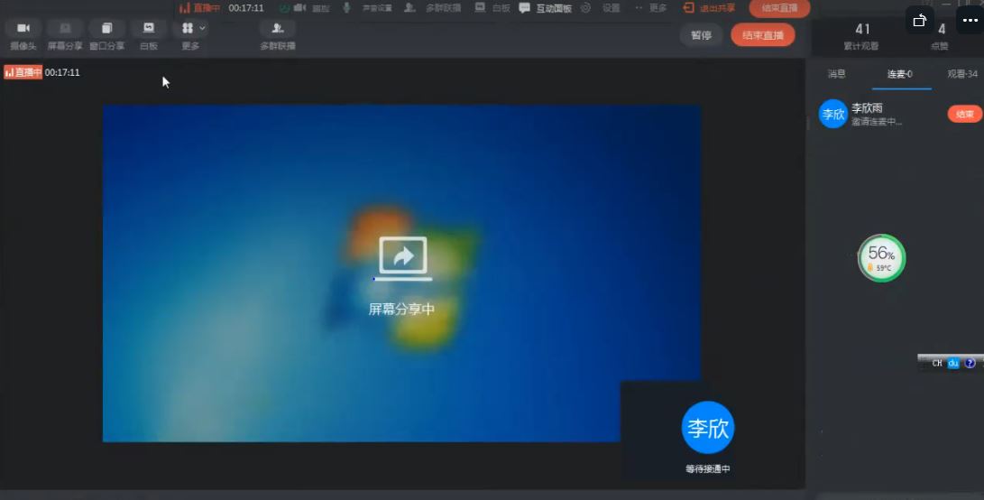Click the large 李欣 avatar tile
The width and height of the screenshot is (984, 500).
pyautogui.click(x=708, y=427)
